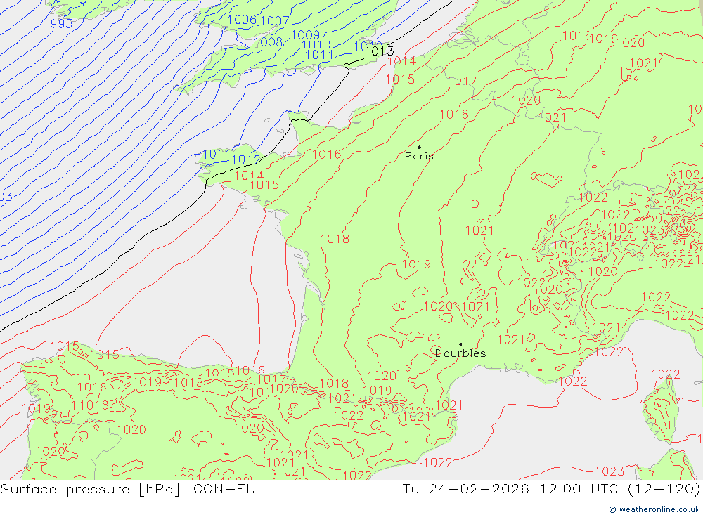Click the black dot marking Paris
This screenshot has width=703, height=515.
[x=419, y=147]
